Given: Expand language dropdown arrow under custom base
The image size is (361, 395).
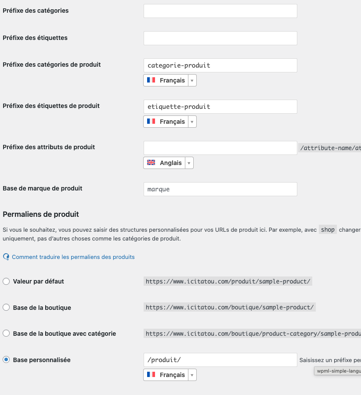Looking at the screenshot, I should pos(192,375).
